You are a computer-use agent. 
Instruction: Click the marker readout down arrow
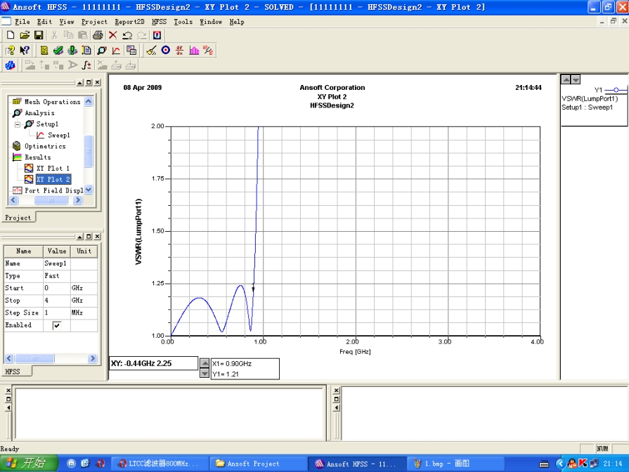(205, 374)
